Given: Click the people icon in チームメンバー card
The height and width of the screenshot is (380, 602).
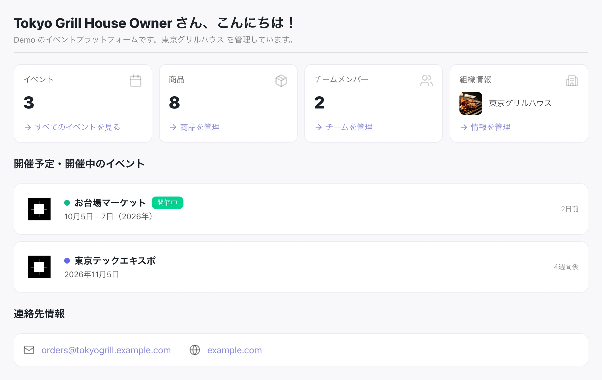Looking at the screenshot, I should 427,81.
